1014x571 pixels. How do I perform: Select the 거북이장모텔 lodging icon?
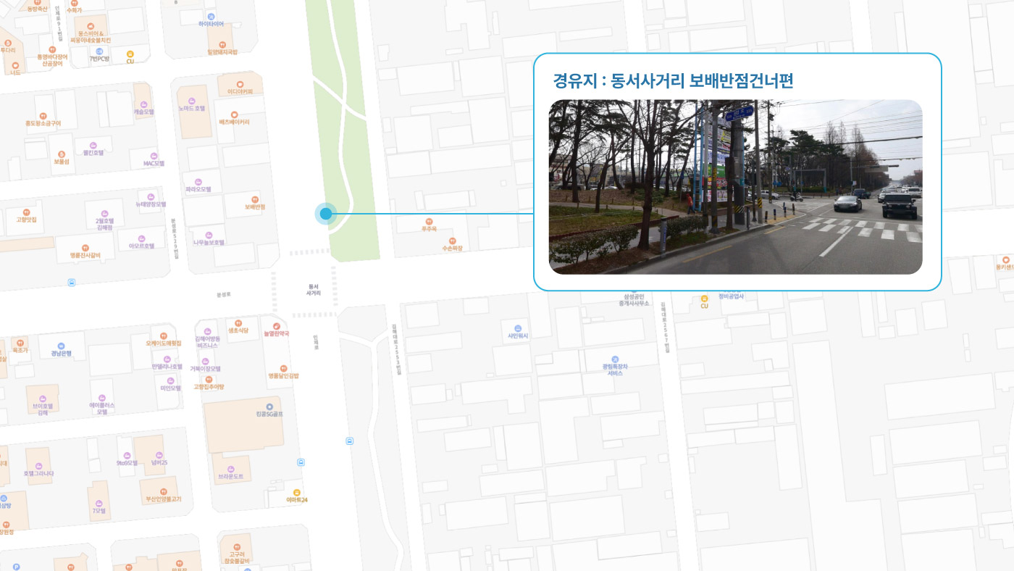click(206, 361)
